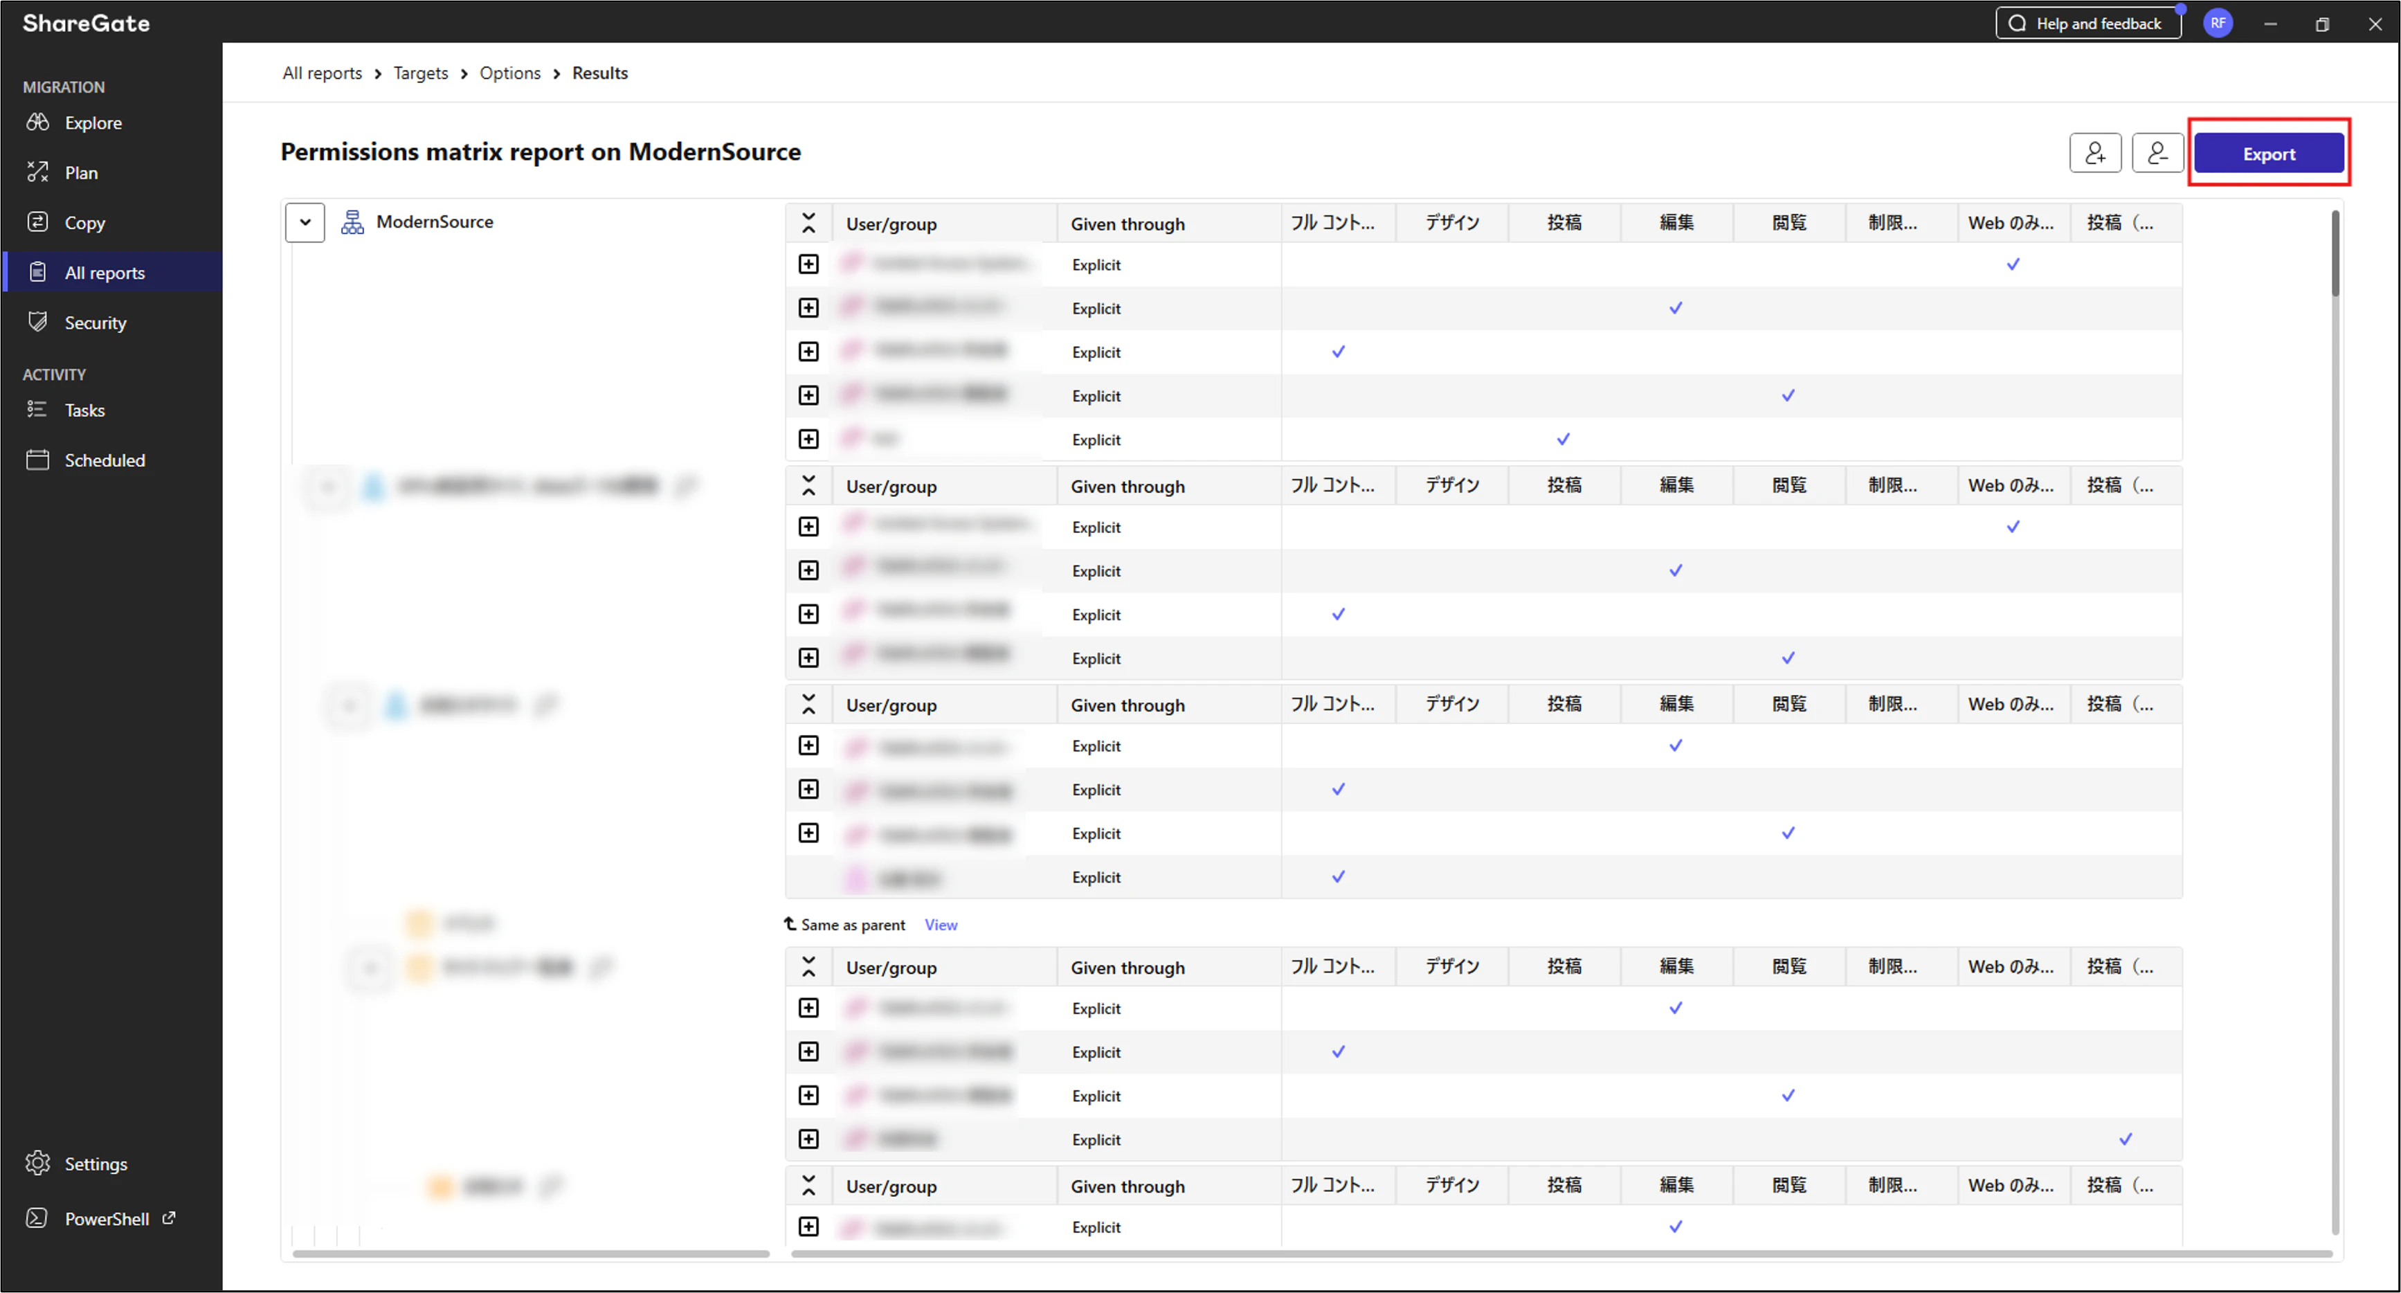Expand the ModernSource row with 編集 checked
Image resolution: width=2401 pixels, height=1293 pixels.
pyautogui.click(x=809, y=309)
